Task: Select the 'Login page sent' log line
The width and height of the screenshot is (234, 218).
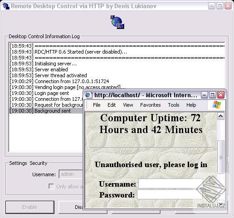Action: pos(39,93)
